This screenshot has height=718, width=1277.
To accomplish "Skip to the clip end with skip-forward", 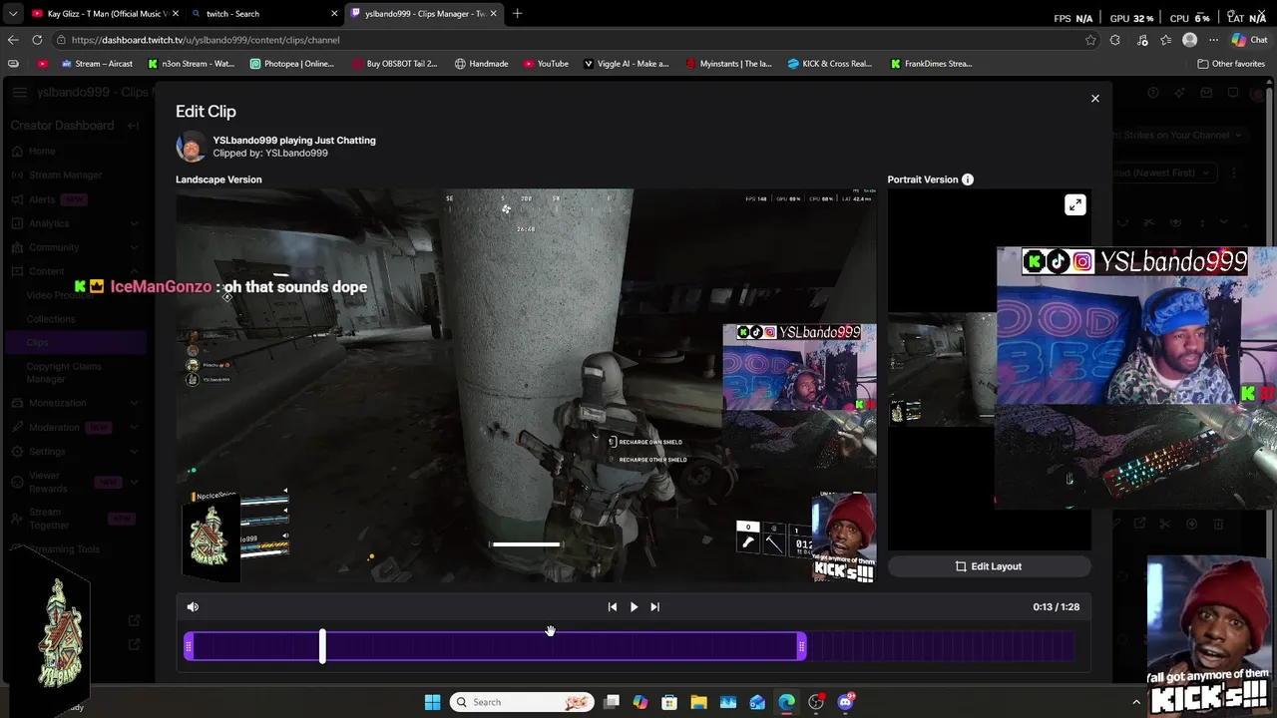I will tap(654, 606).
